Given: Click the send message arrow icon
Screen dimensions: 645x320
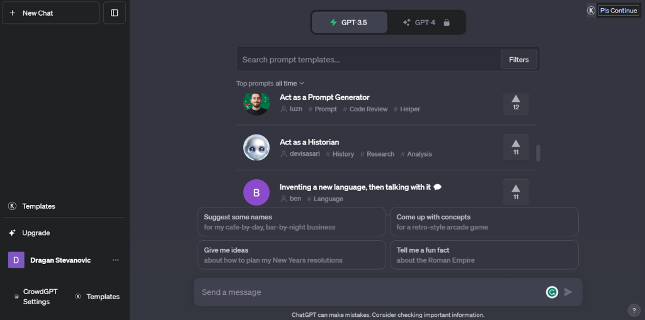Looking at the screenshot, I should point(568,292).
